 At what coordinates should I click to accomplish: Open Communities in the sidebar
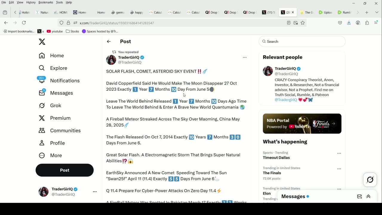tap(60, 130)
